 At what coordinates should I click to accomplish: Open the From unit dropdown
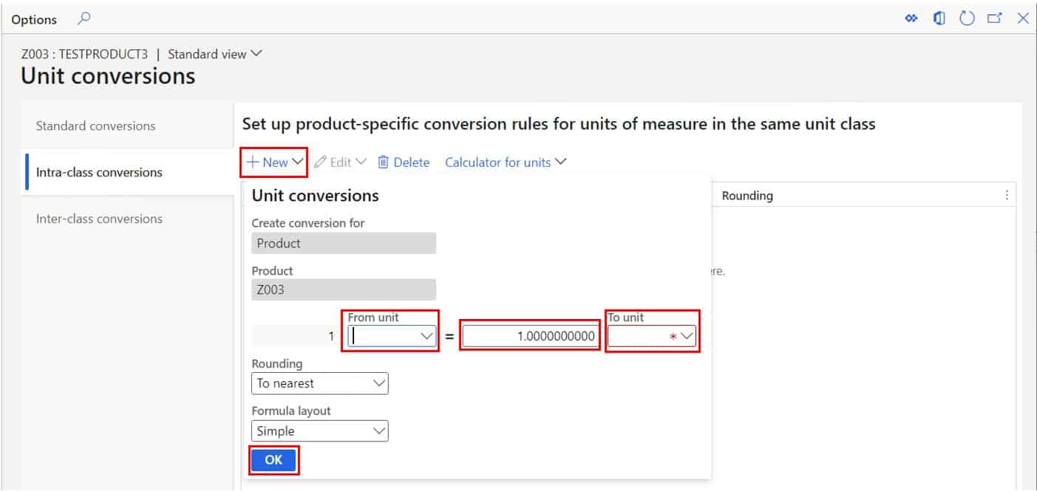tap(425, 335)
